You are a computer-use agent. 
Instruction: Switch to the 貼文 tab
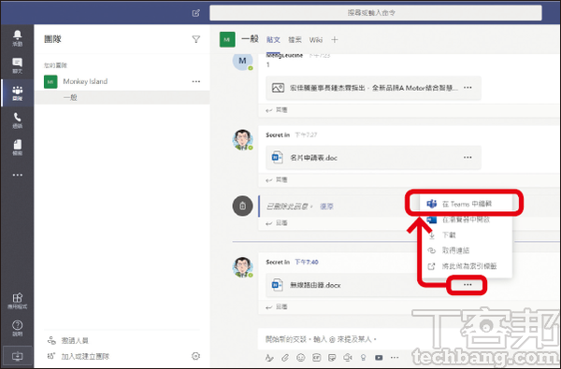click(273, 39)
